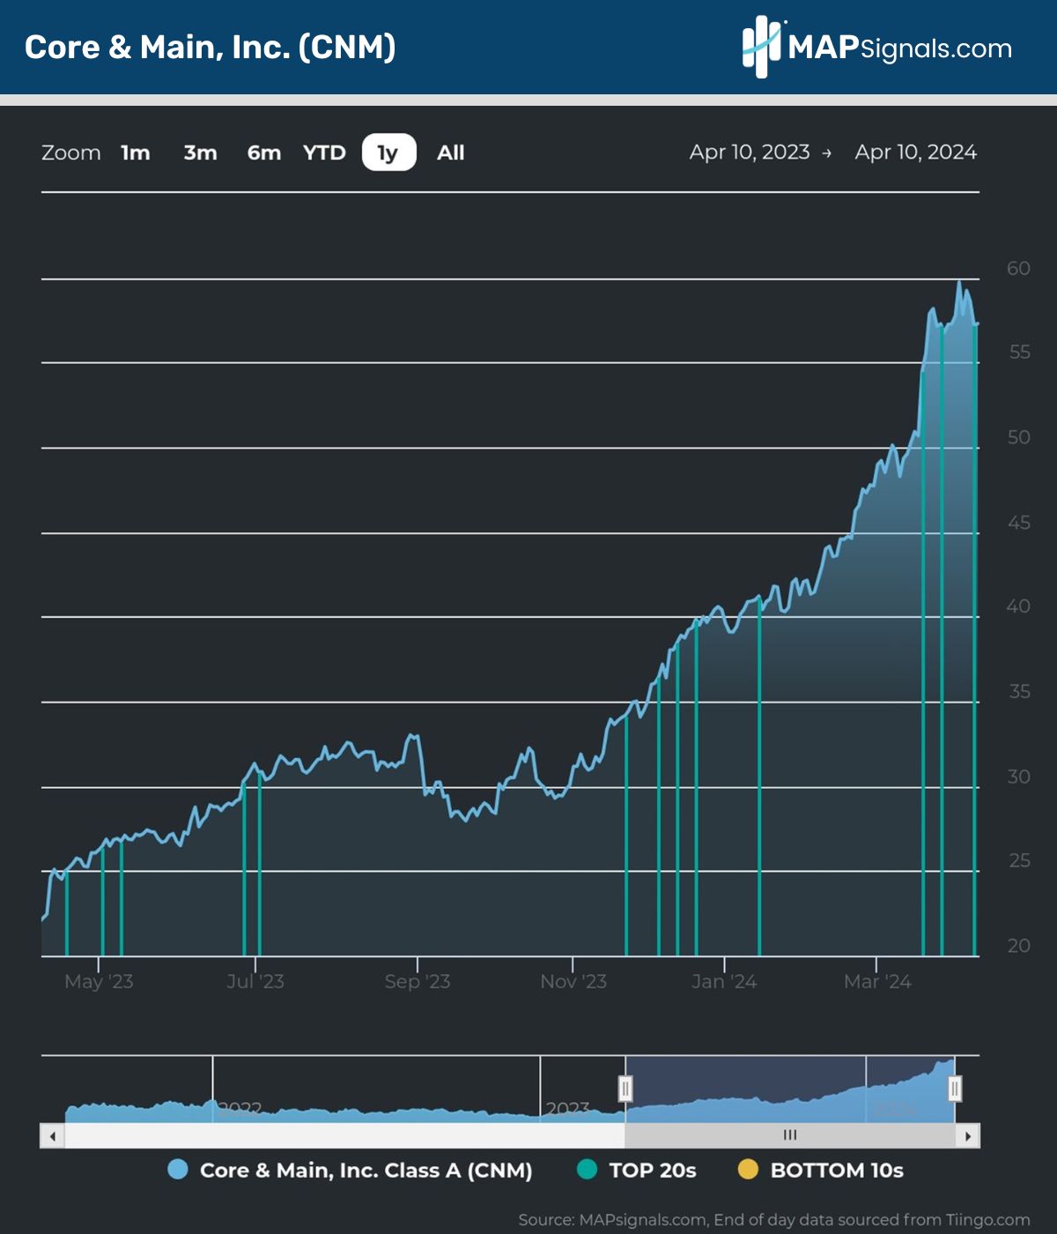The width and height of the screenshot is (1057, 1234).
Task: Select the 1m zoom range
Action: pyautogui.click(x=136, y=152)
